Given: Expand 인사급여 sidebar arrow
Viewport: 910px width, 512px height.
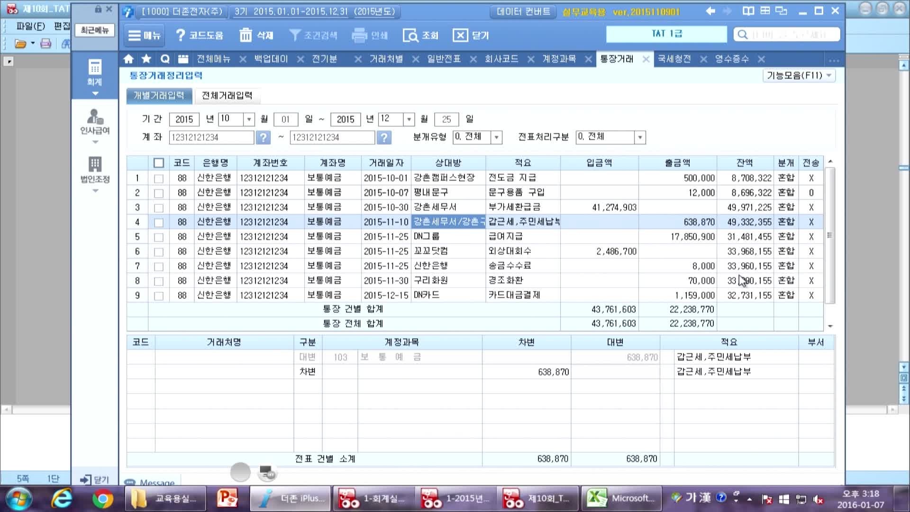Looking at the screenshot, I should click(x=95, y=142).
